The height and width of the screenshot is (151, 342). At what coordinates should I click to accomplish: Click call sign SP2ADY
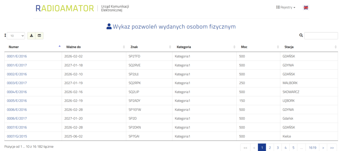pyautogui.click(x=134, y=101)
